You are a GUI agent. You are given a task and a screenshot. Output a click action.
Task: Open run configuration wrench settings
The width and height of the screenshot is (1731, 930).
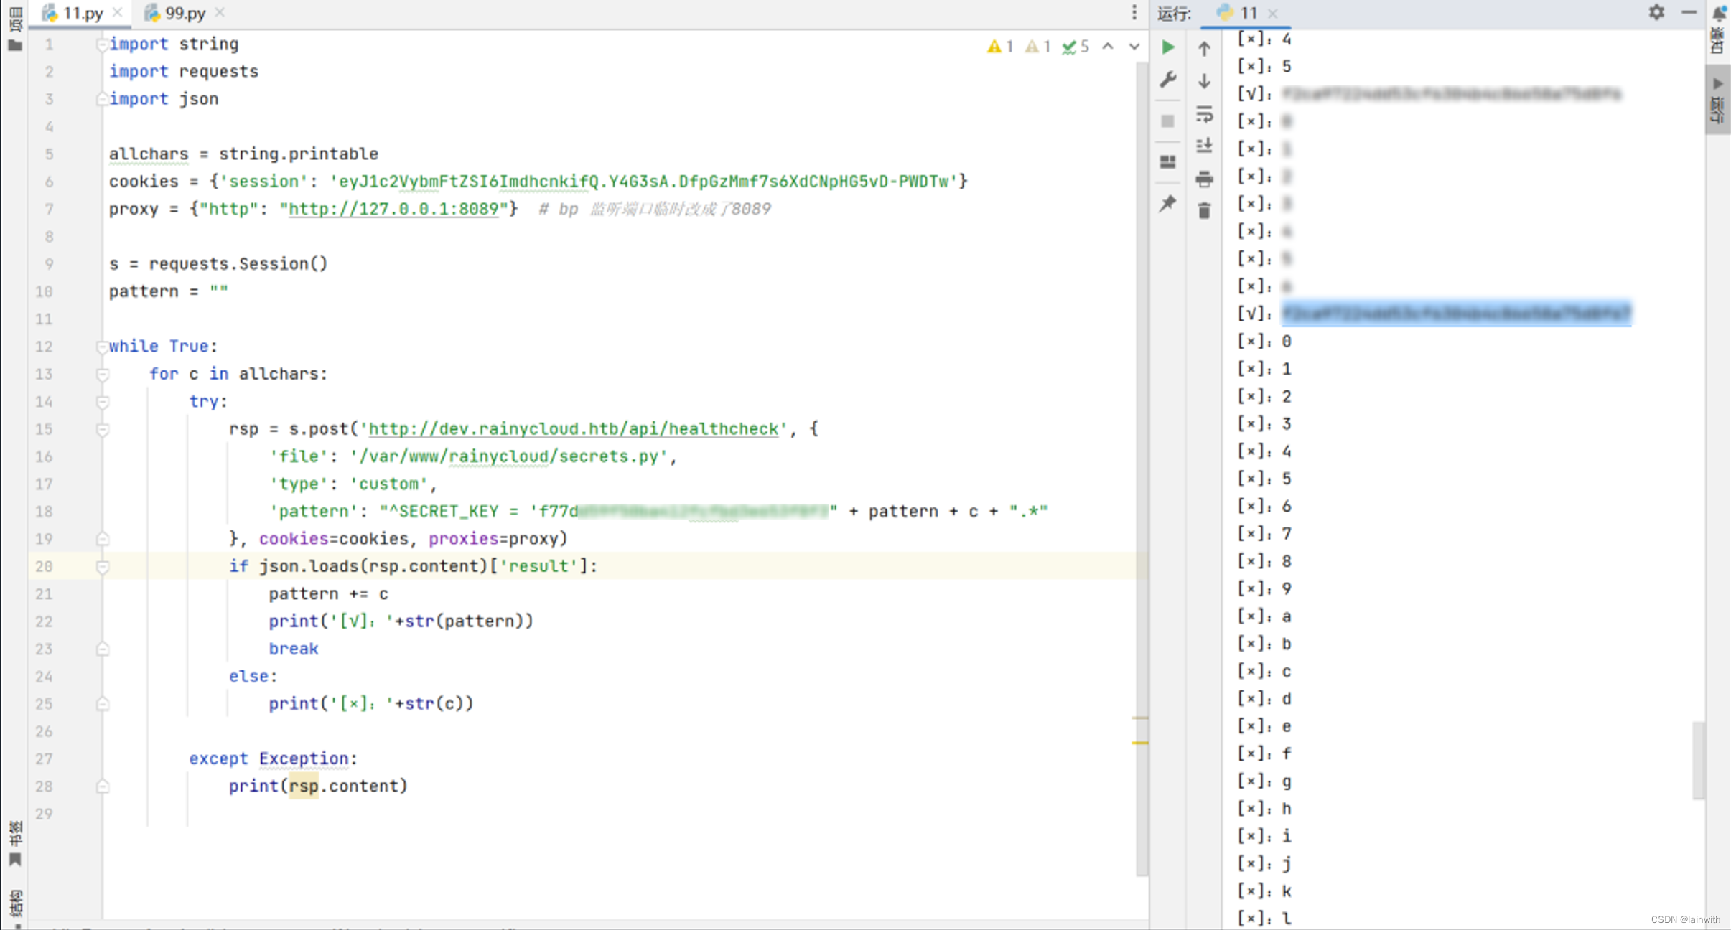(x=1168, y=79)
